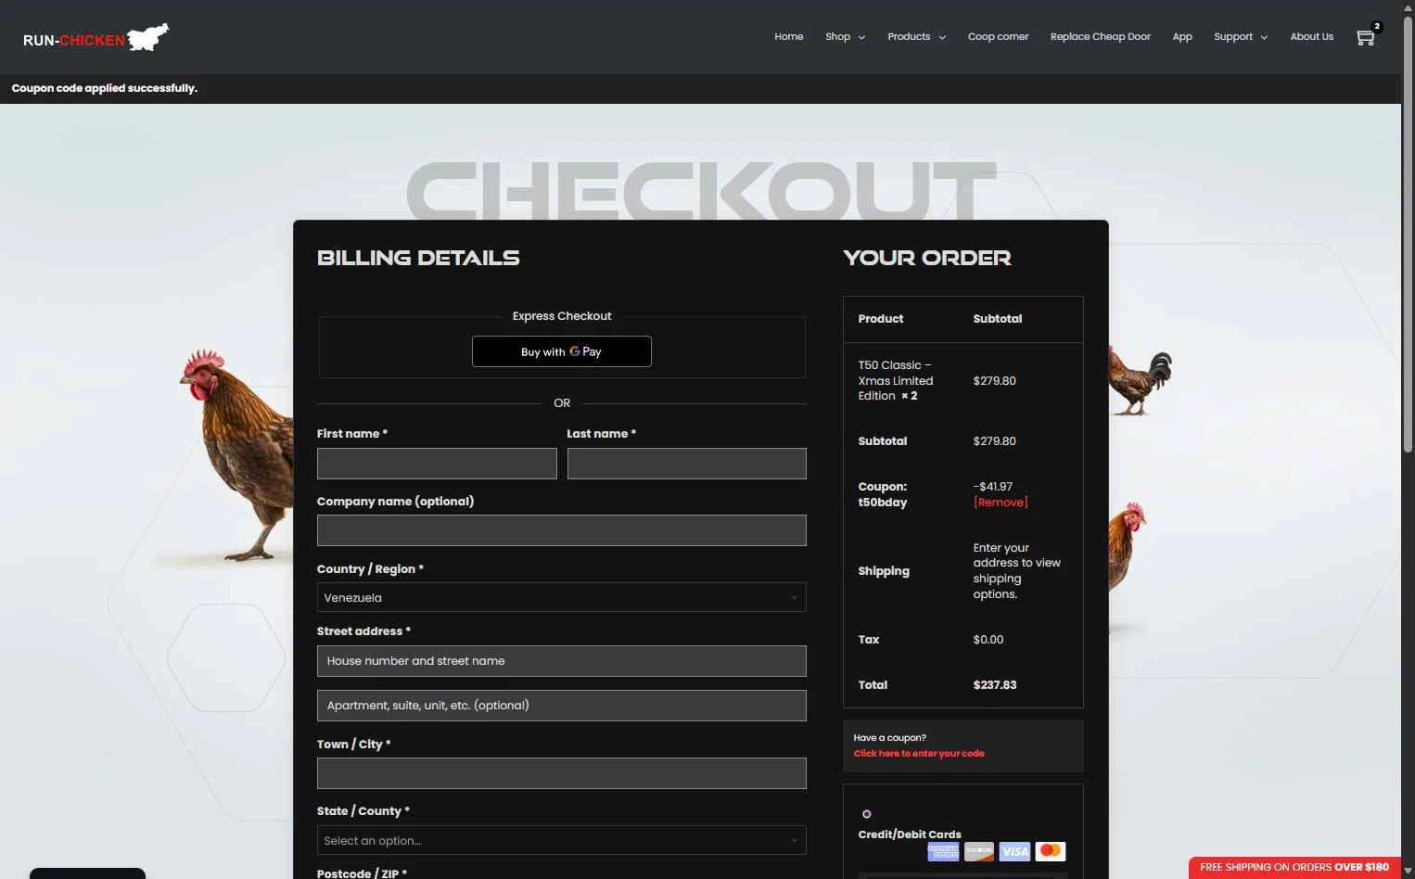Open Replace Cheap Door page
The height and width of the screenshot is (879, 1415).
point(1101,37)
